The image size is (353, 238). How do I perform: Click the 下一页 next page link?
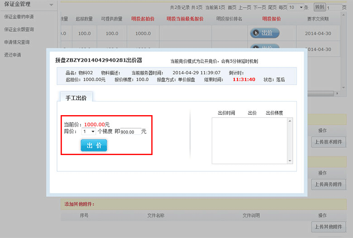coord(259,8)
